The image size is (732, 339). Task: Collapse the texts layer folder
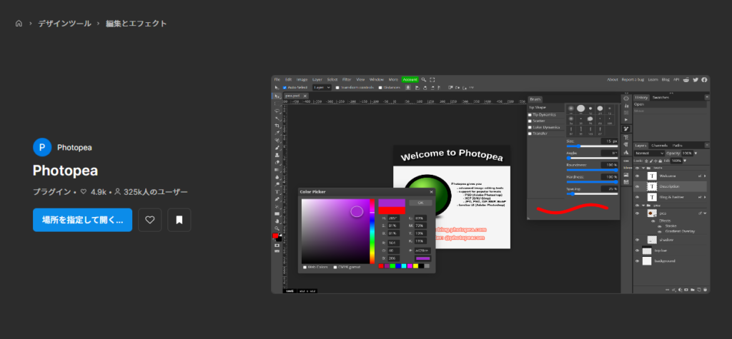coord(643,168)
